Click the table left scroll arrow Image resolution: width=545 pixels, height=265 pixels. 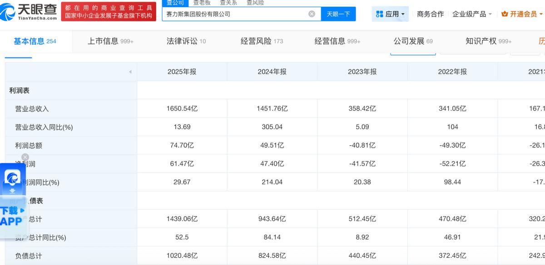[130, 72]
